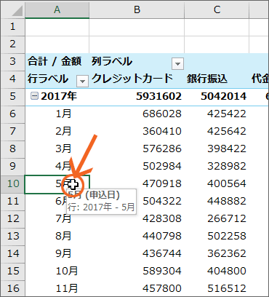Viewport: 269px width, 297px height.
Task: Click the 列ラベル cell text
Action: pos(112,61)
